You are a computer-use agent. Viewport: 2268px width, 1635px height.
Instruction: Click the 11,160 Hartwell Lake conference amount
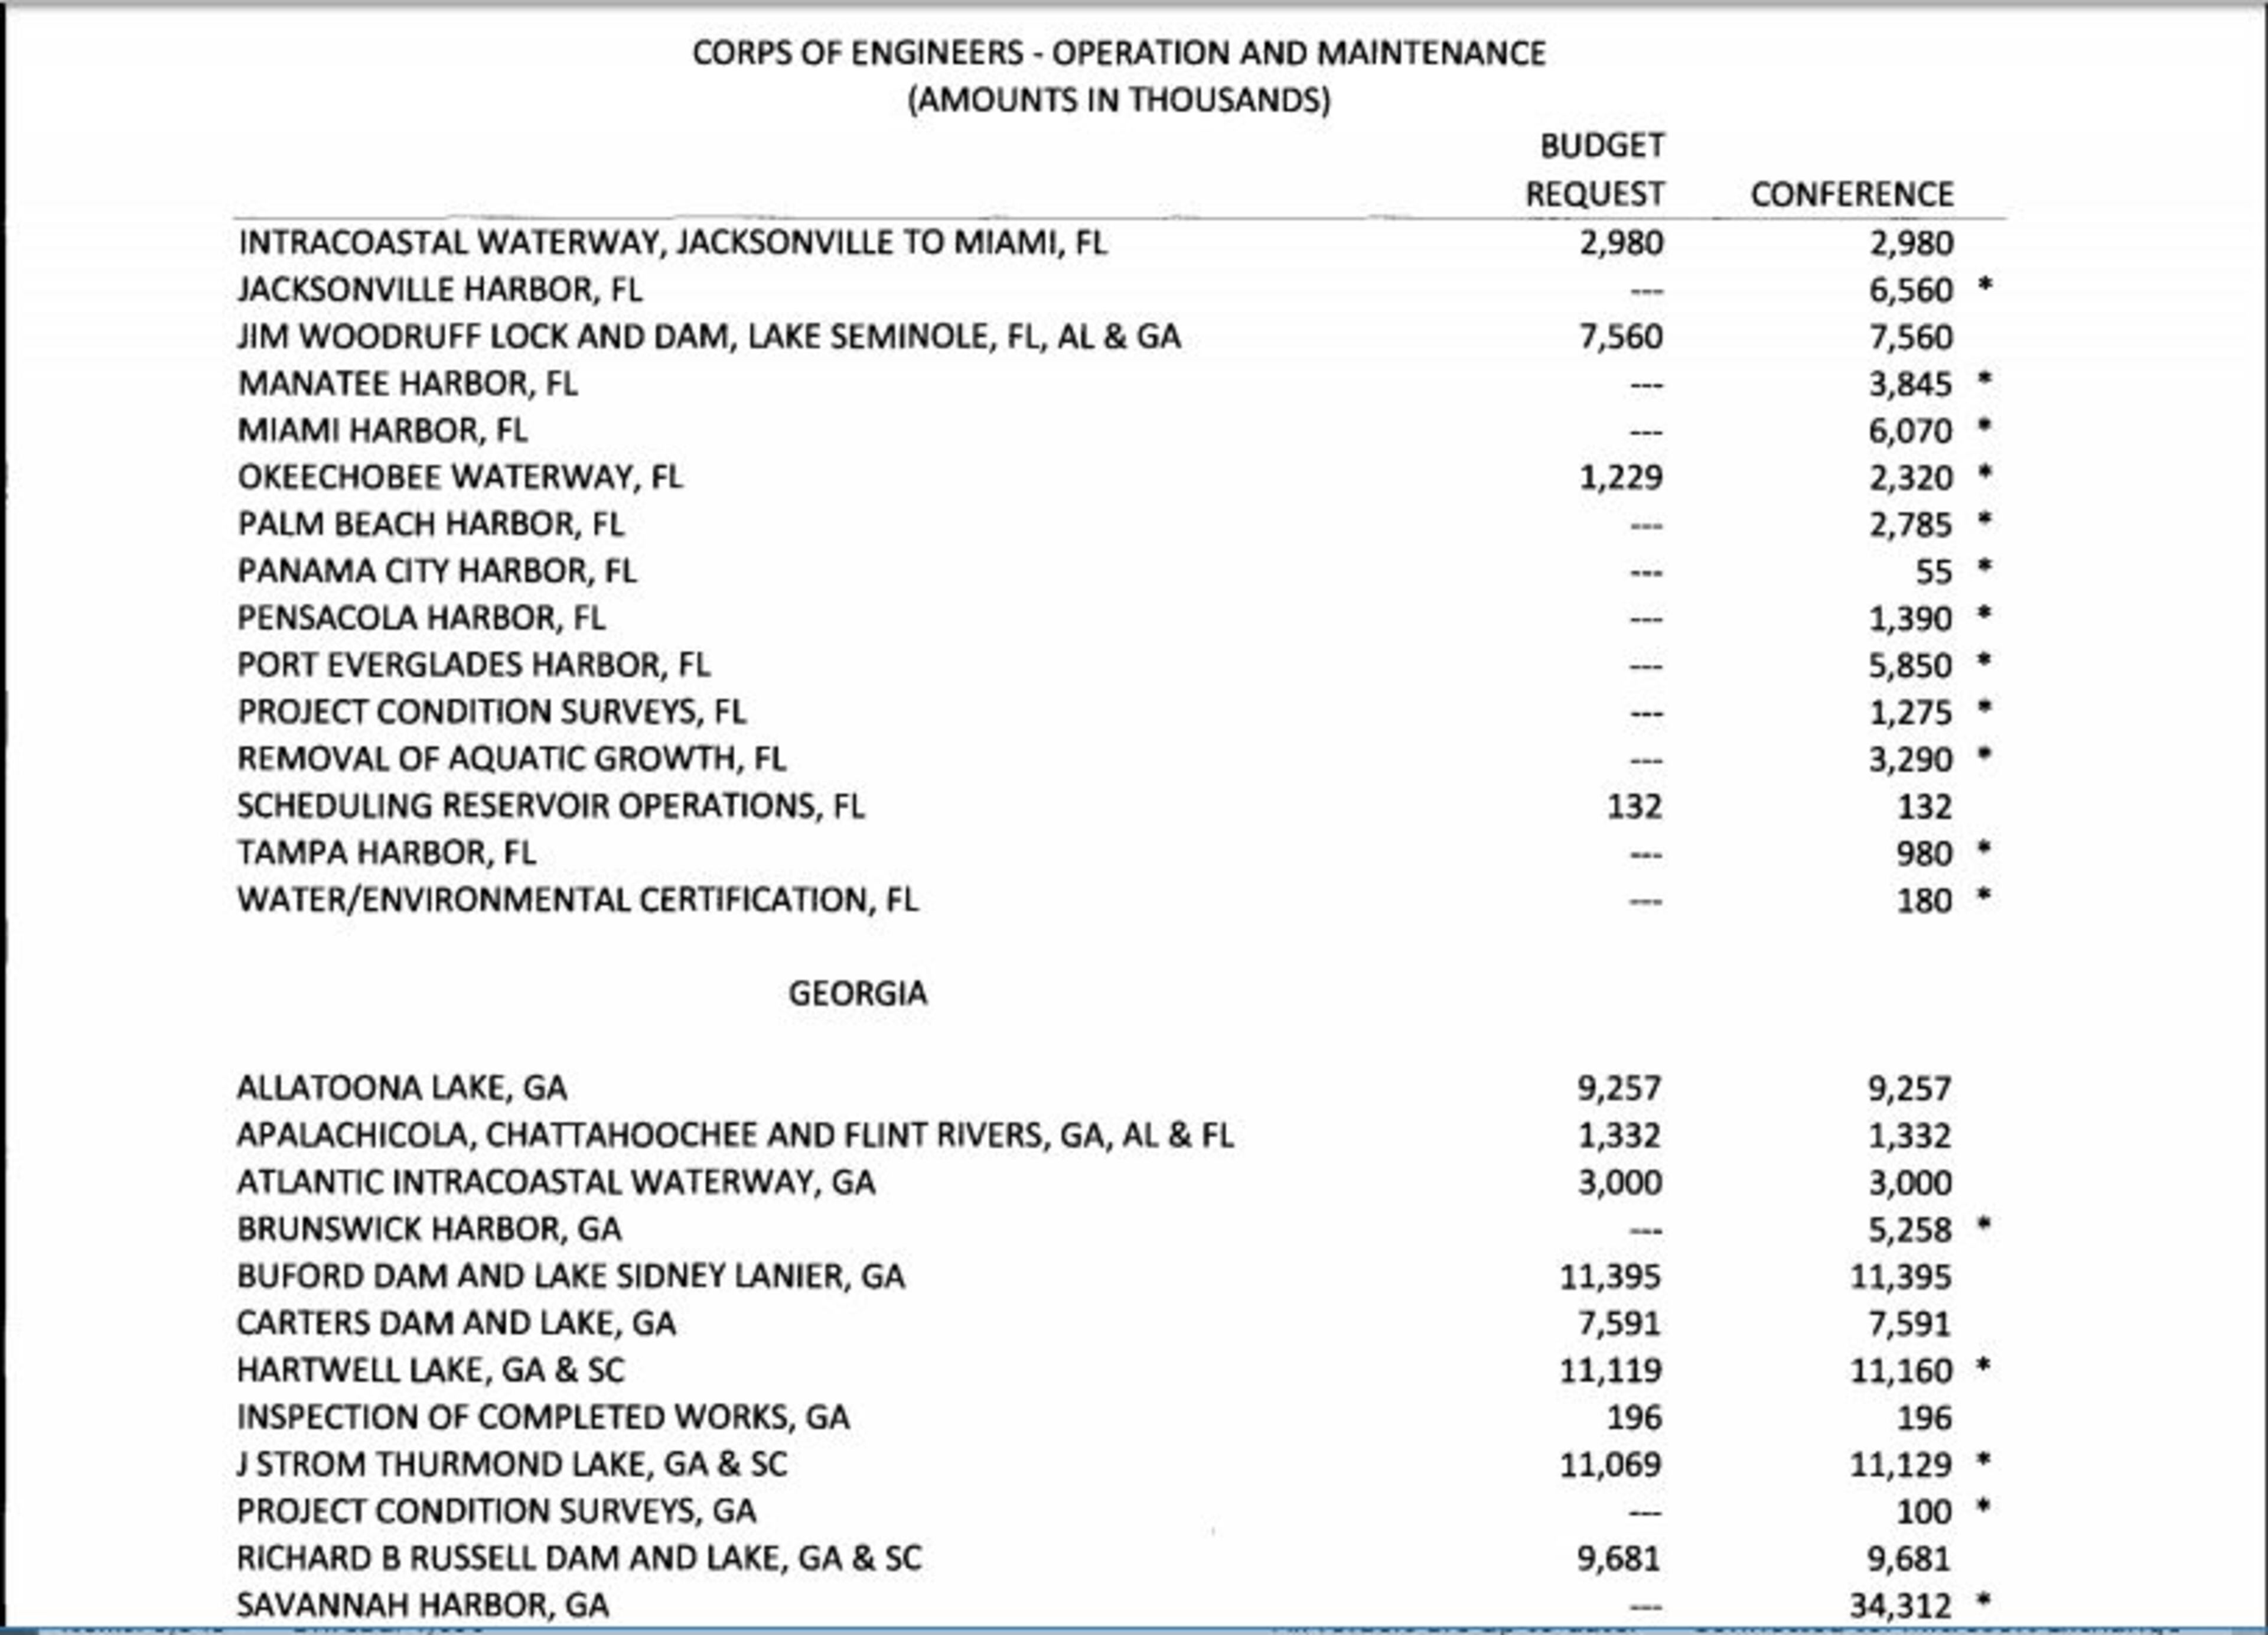click(1900, 1370)
